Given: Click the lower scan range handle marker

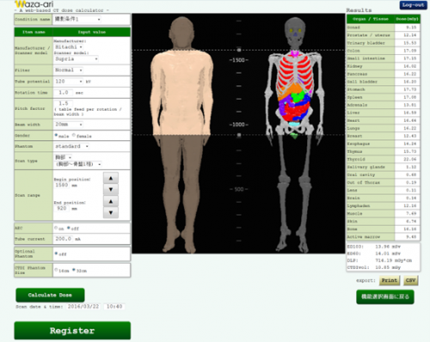Looking at the screenshot, I should 239,135.
